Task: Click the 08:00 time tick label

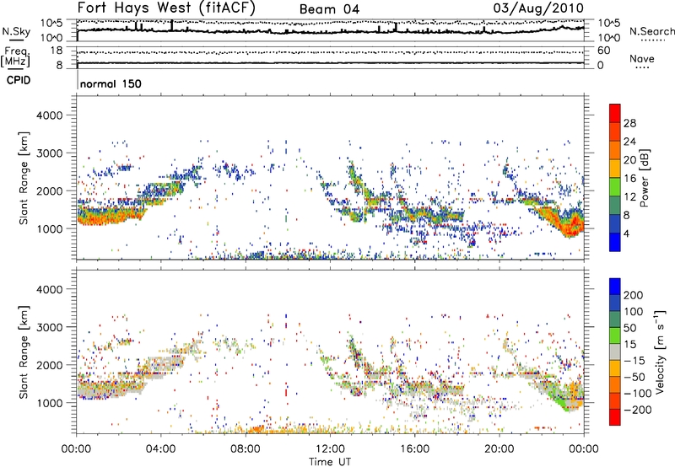Action: point(246,449)
